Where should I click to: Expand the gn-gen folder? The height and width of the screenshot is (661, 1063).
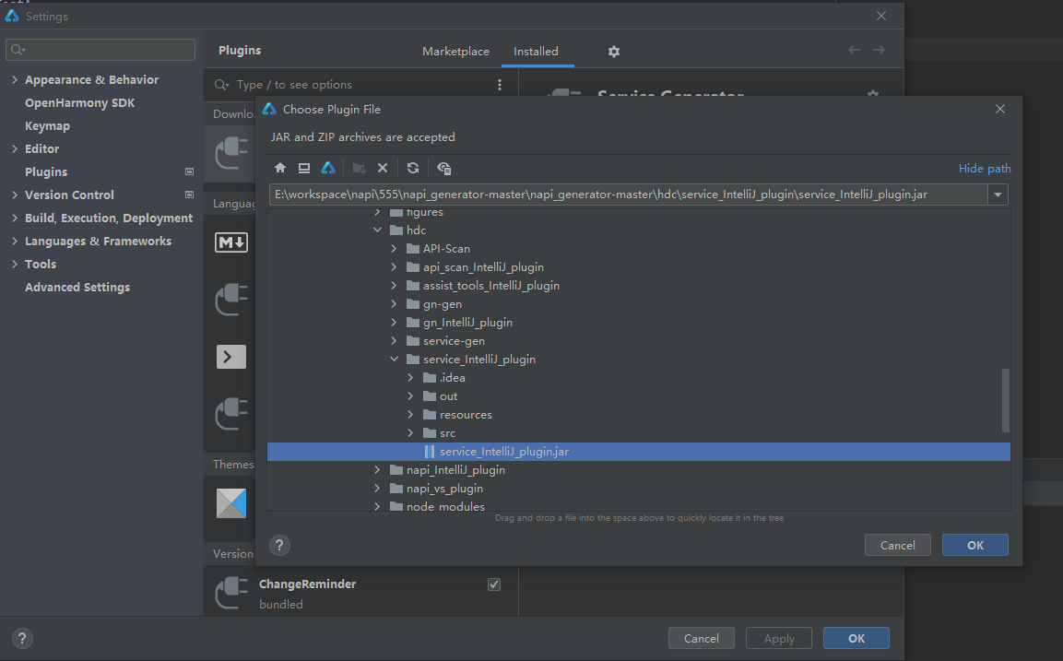tap(394, 303)
